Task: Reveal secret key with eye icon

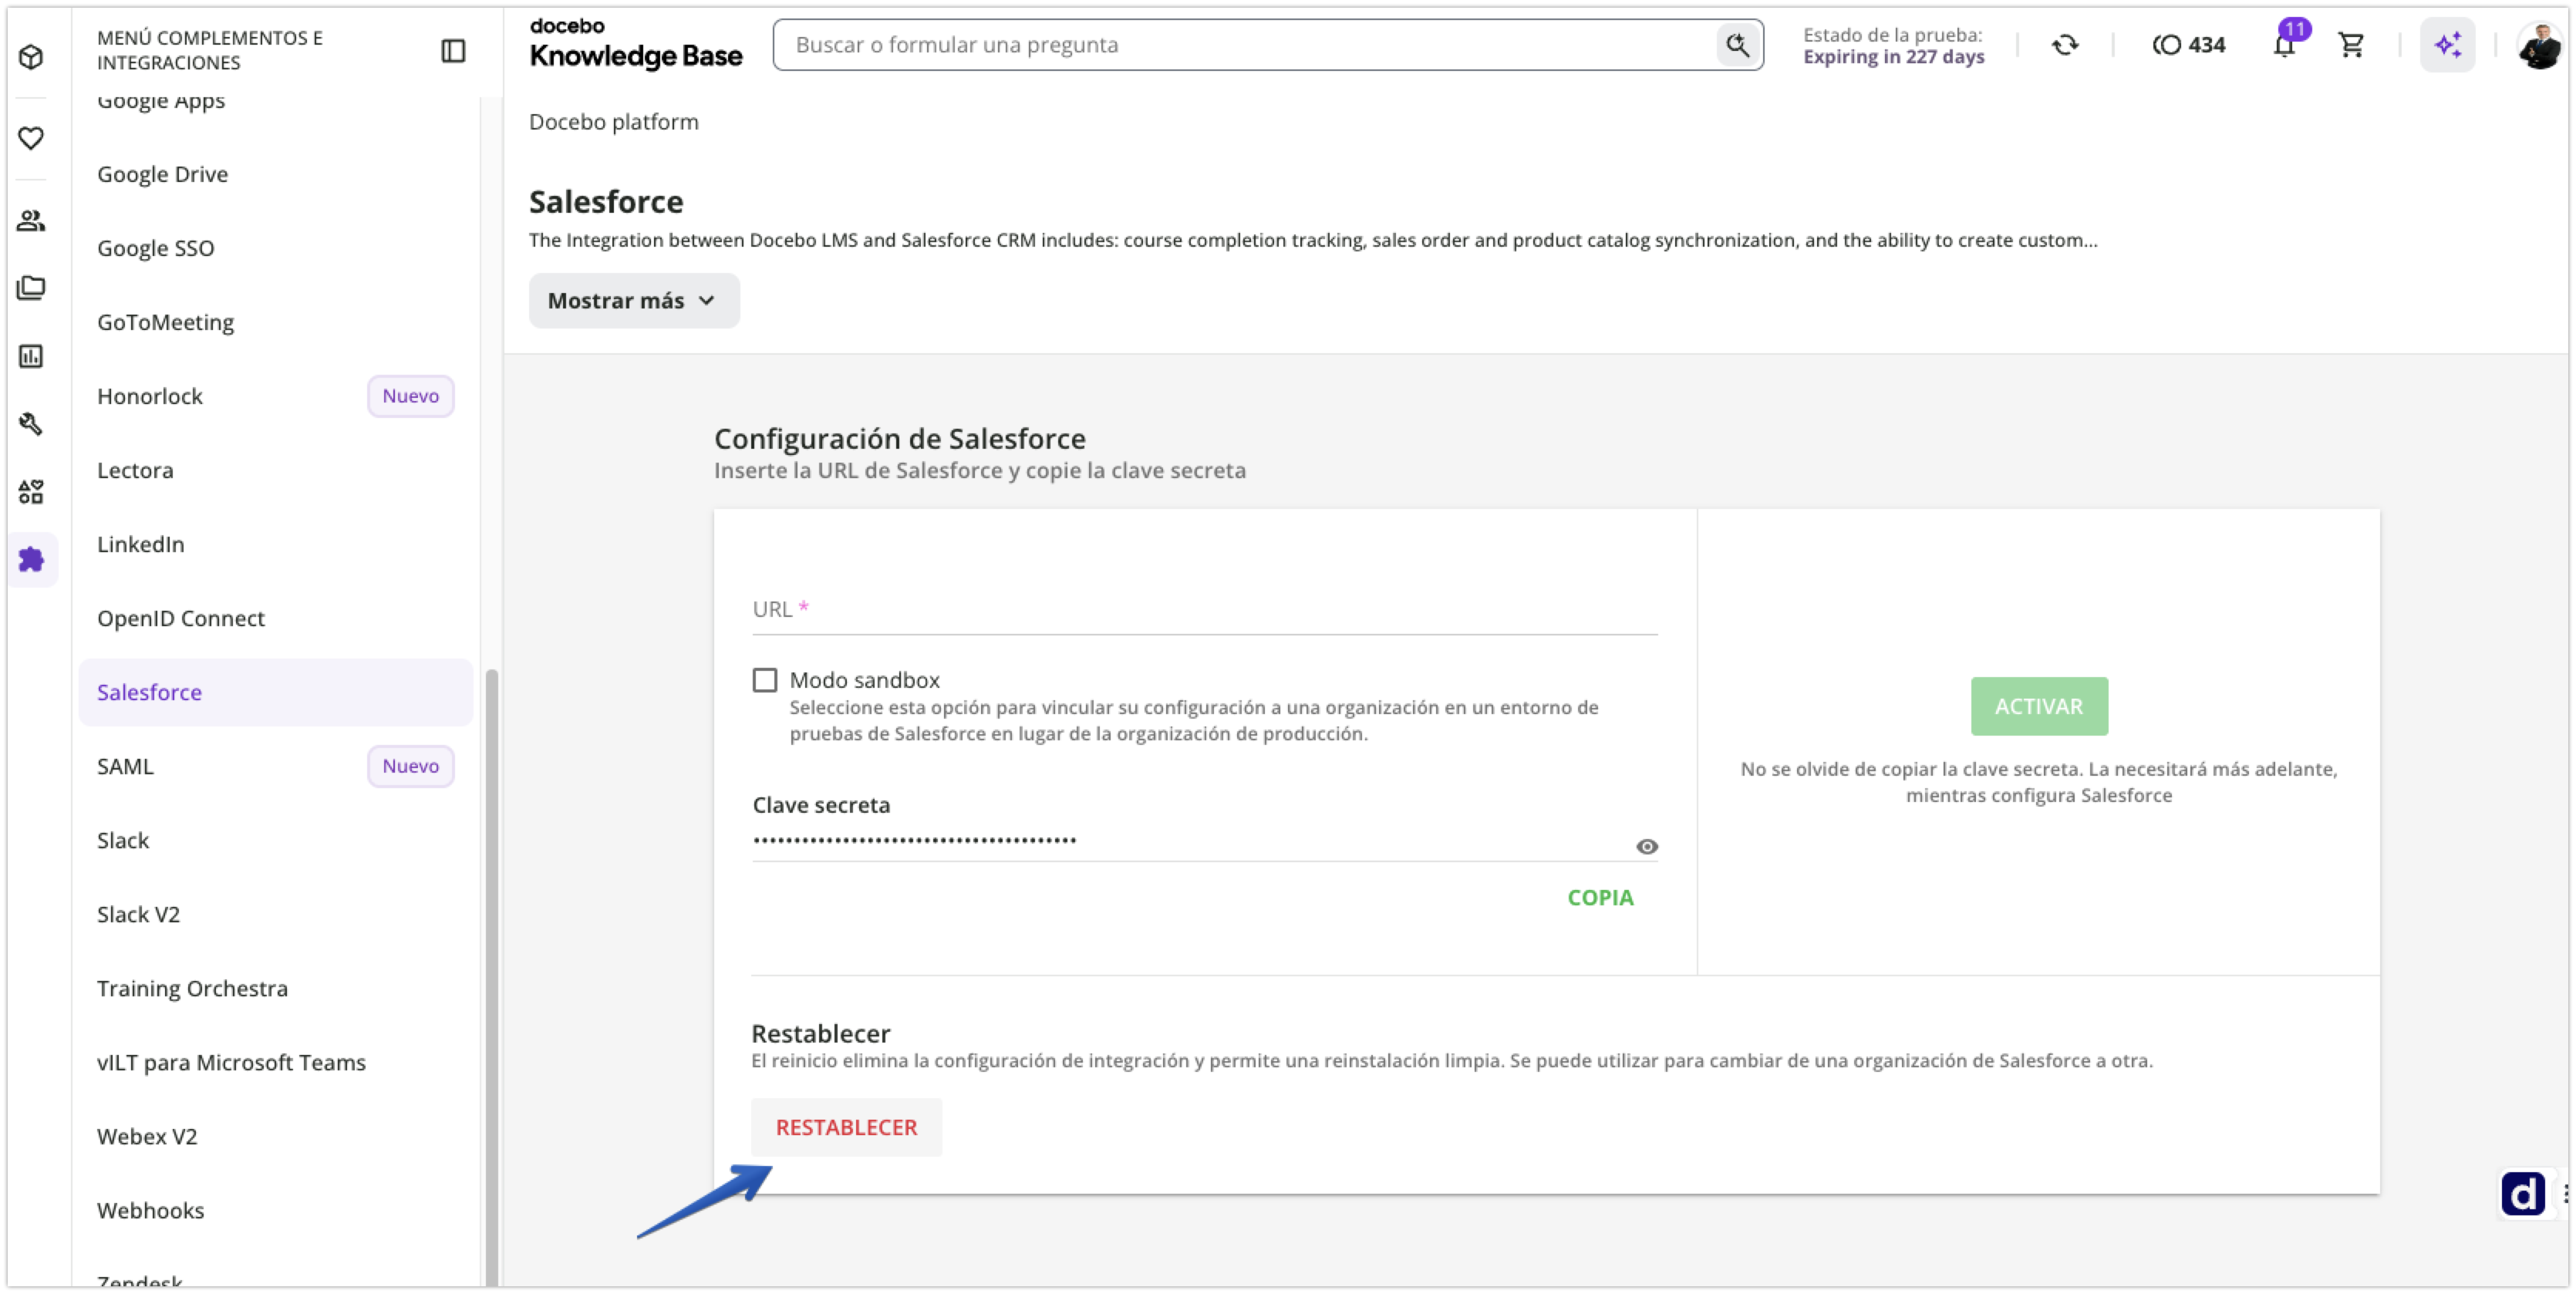Action: tap(1646, 847)
